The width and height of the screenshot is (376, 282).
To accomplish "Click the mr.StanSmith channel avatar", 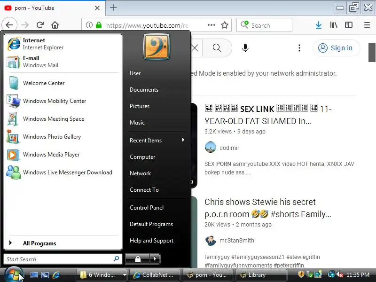I will click(211, 241).
